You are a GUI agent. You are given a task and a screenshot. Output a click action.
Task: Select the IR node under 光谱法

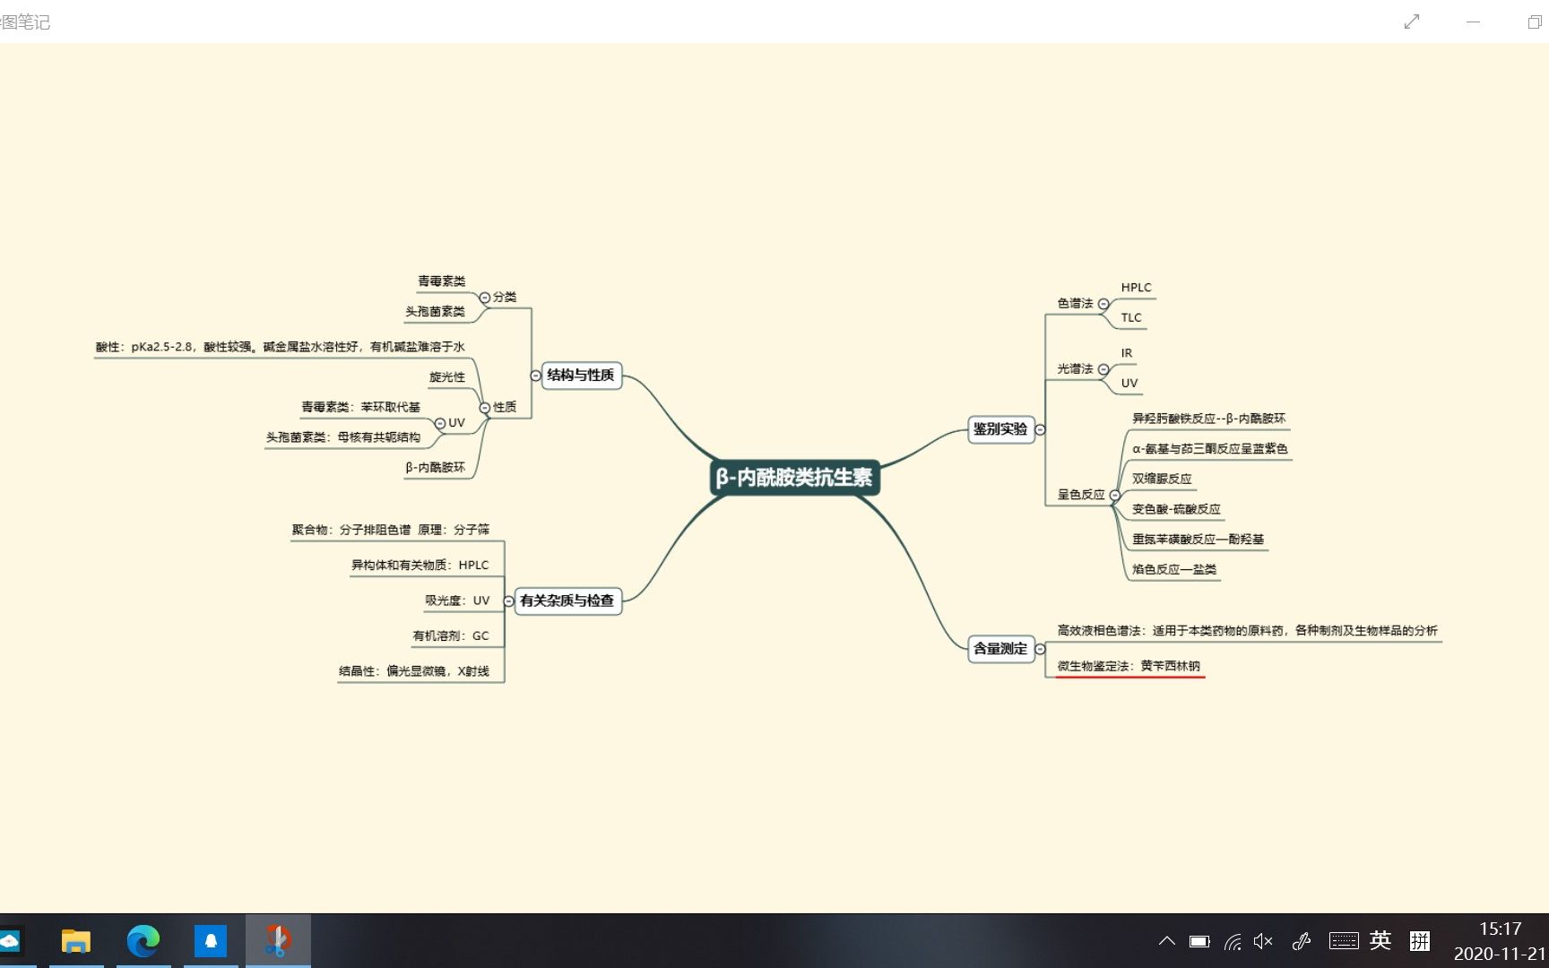[1127, 353]
